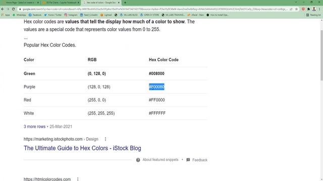Image resolution: width=323 pixels, height=181 pixels.
Task: Click the Red color name cell
Action: point(27,100)
